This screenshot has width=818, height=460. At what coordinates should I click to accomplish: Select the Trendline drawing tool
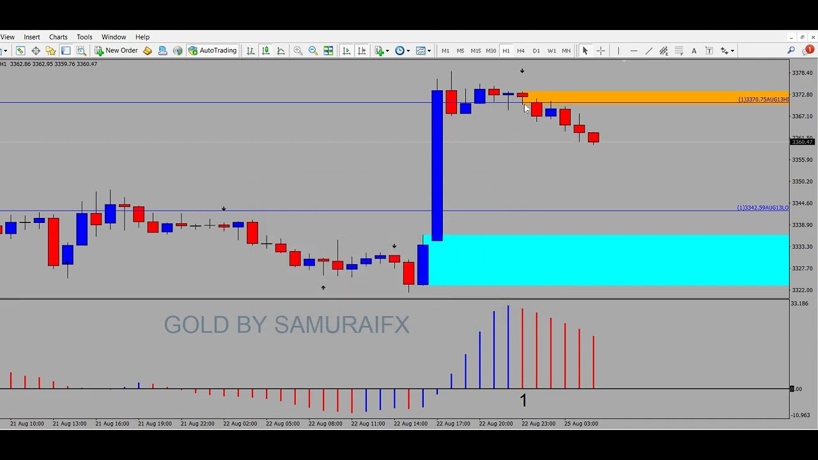pyautogui.click(x=649, y=50)
